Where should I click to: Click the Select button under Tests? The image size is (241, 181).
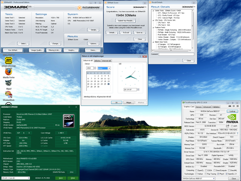coord(23,44)
